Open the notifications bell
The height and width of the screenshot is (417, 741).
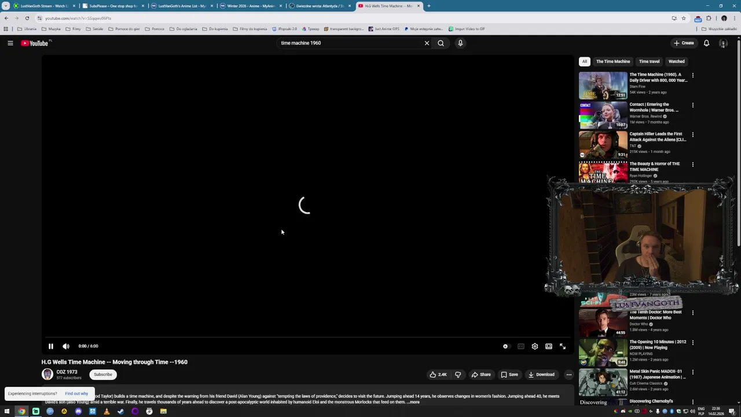coord(706,43)
